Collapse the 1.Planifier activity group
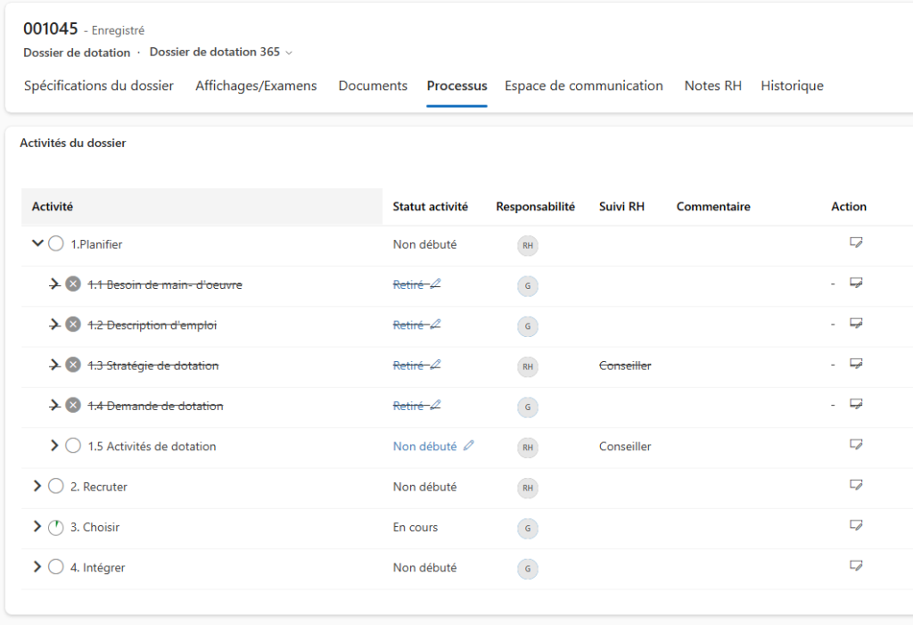Image resolution: width=913 pixels, height=625 pixels. (x=37, y=243)
